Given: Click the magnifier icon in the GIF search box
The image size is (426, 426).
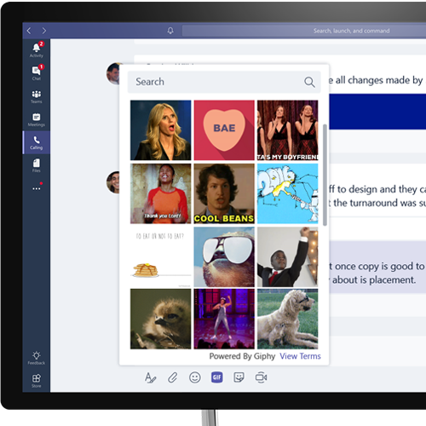Looking at the screenshot, I should click(x=309, y=82).
